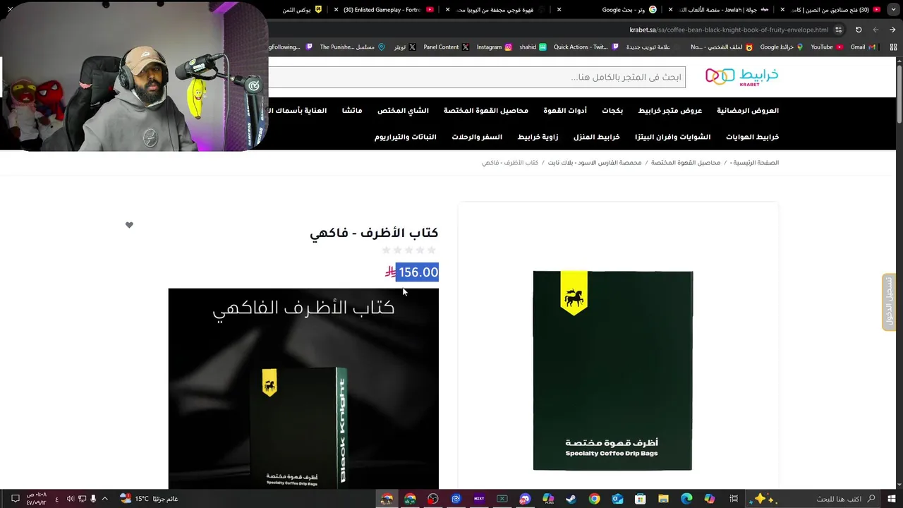Image resolution: width=903 pixels, height=508 pixels.
Task: Open أدوات القهوة menu
Action: [x=565, y=111]
